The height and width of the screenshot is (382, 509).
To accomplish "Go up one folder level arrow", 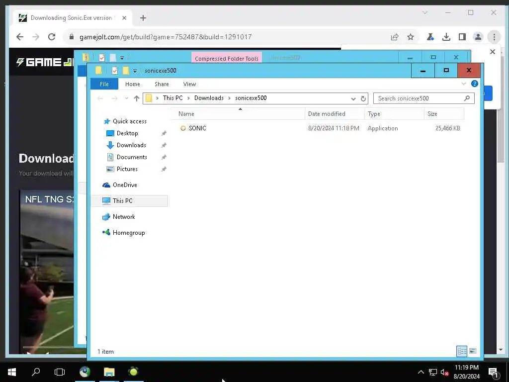I will 136,98.
